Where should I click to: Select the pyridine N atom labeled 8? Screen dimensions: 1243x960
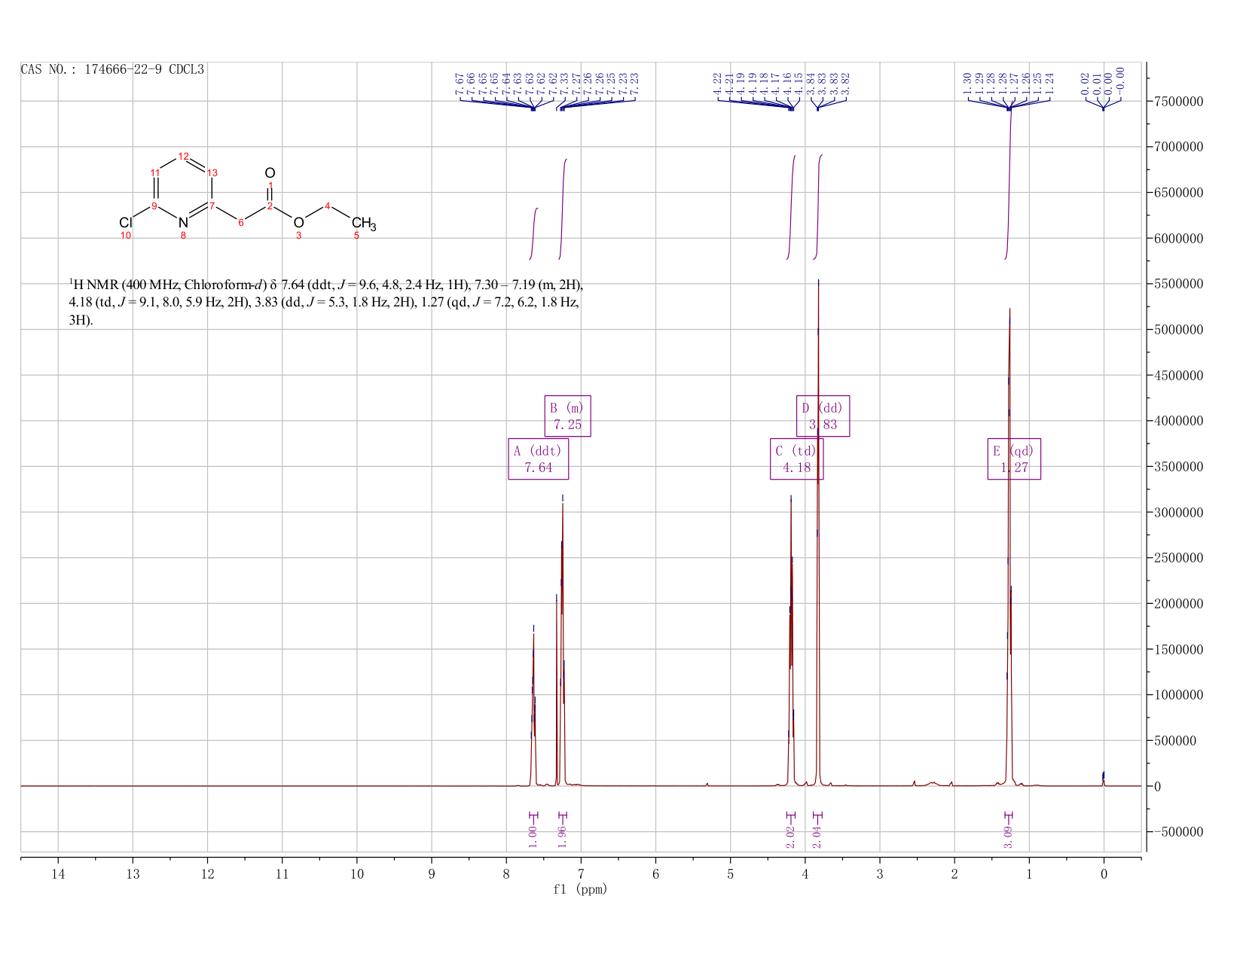[183, 223]
